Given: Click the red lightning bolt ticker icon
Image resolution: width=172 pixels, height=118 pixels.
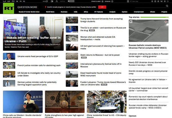Looking at the screenshot, I should click(x=46, y=7).
